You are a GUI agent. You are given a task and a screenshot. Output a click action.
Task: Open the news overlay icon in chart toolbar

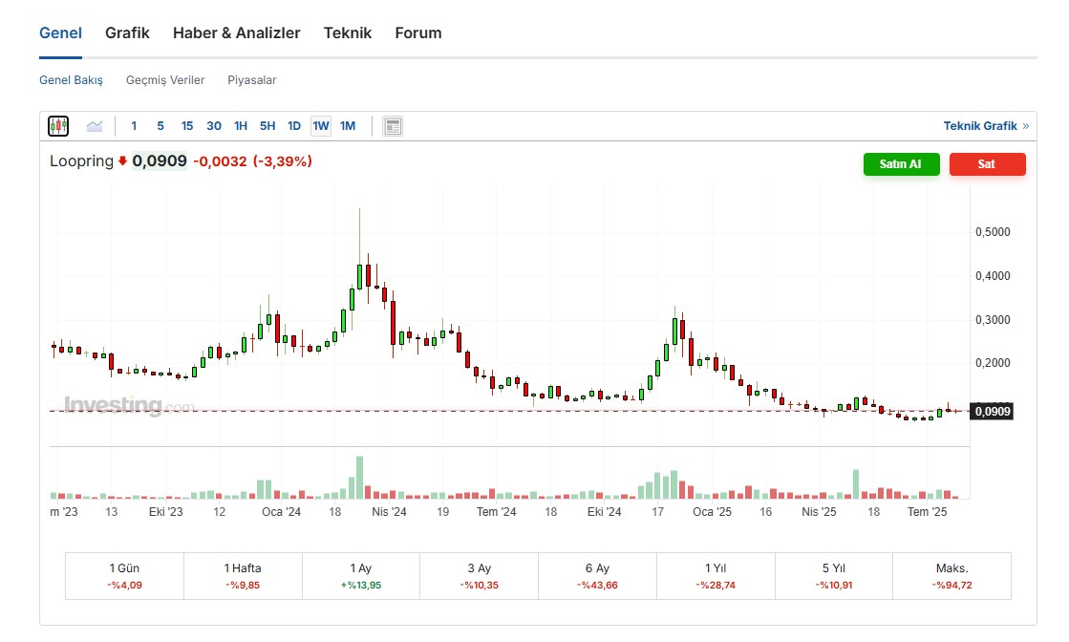click(393, 126)
